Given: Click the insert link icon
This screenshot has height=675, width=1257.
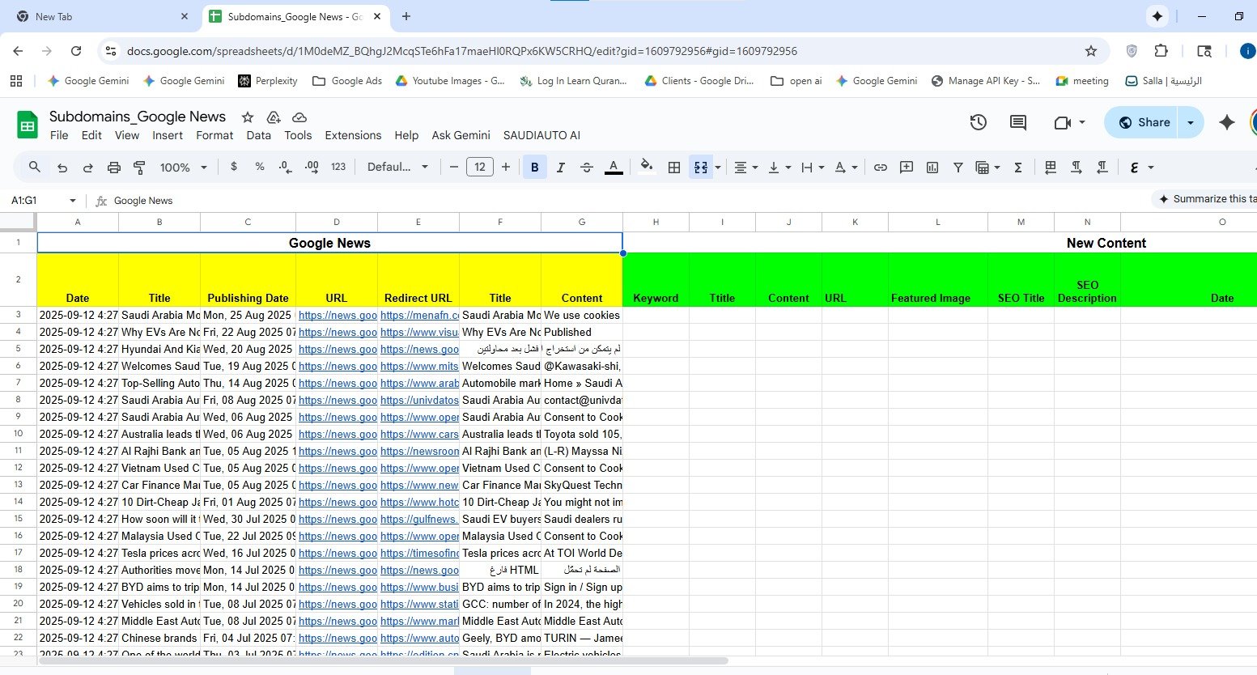Looking at the screenshot, I should pos(881,168).
